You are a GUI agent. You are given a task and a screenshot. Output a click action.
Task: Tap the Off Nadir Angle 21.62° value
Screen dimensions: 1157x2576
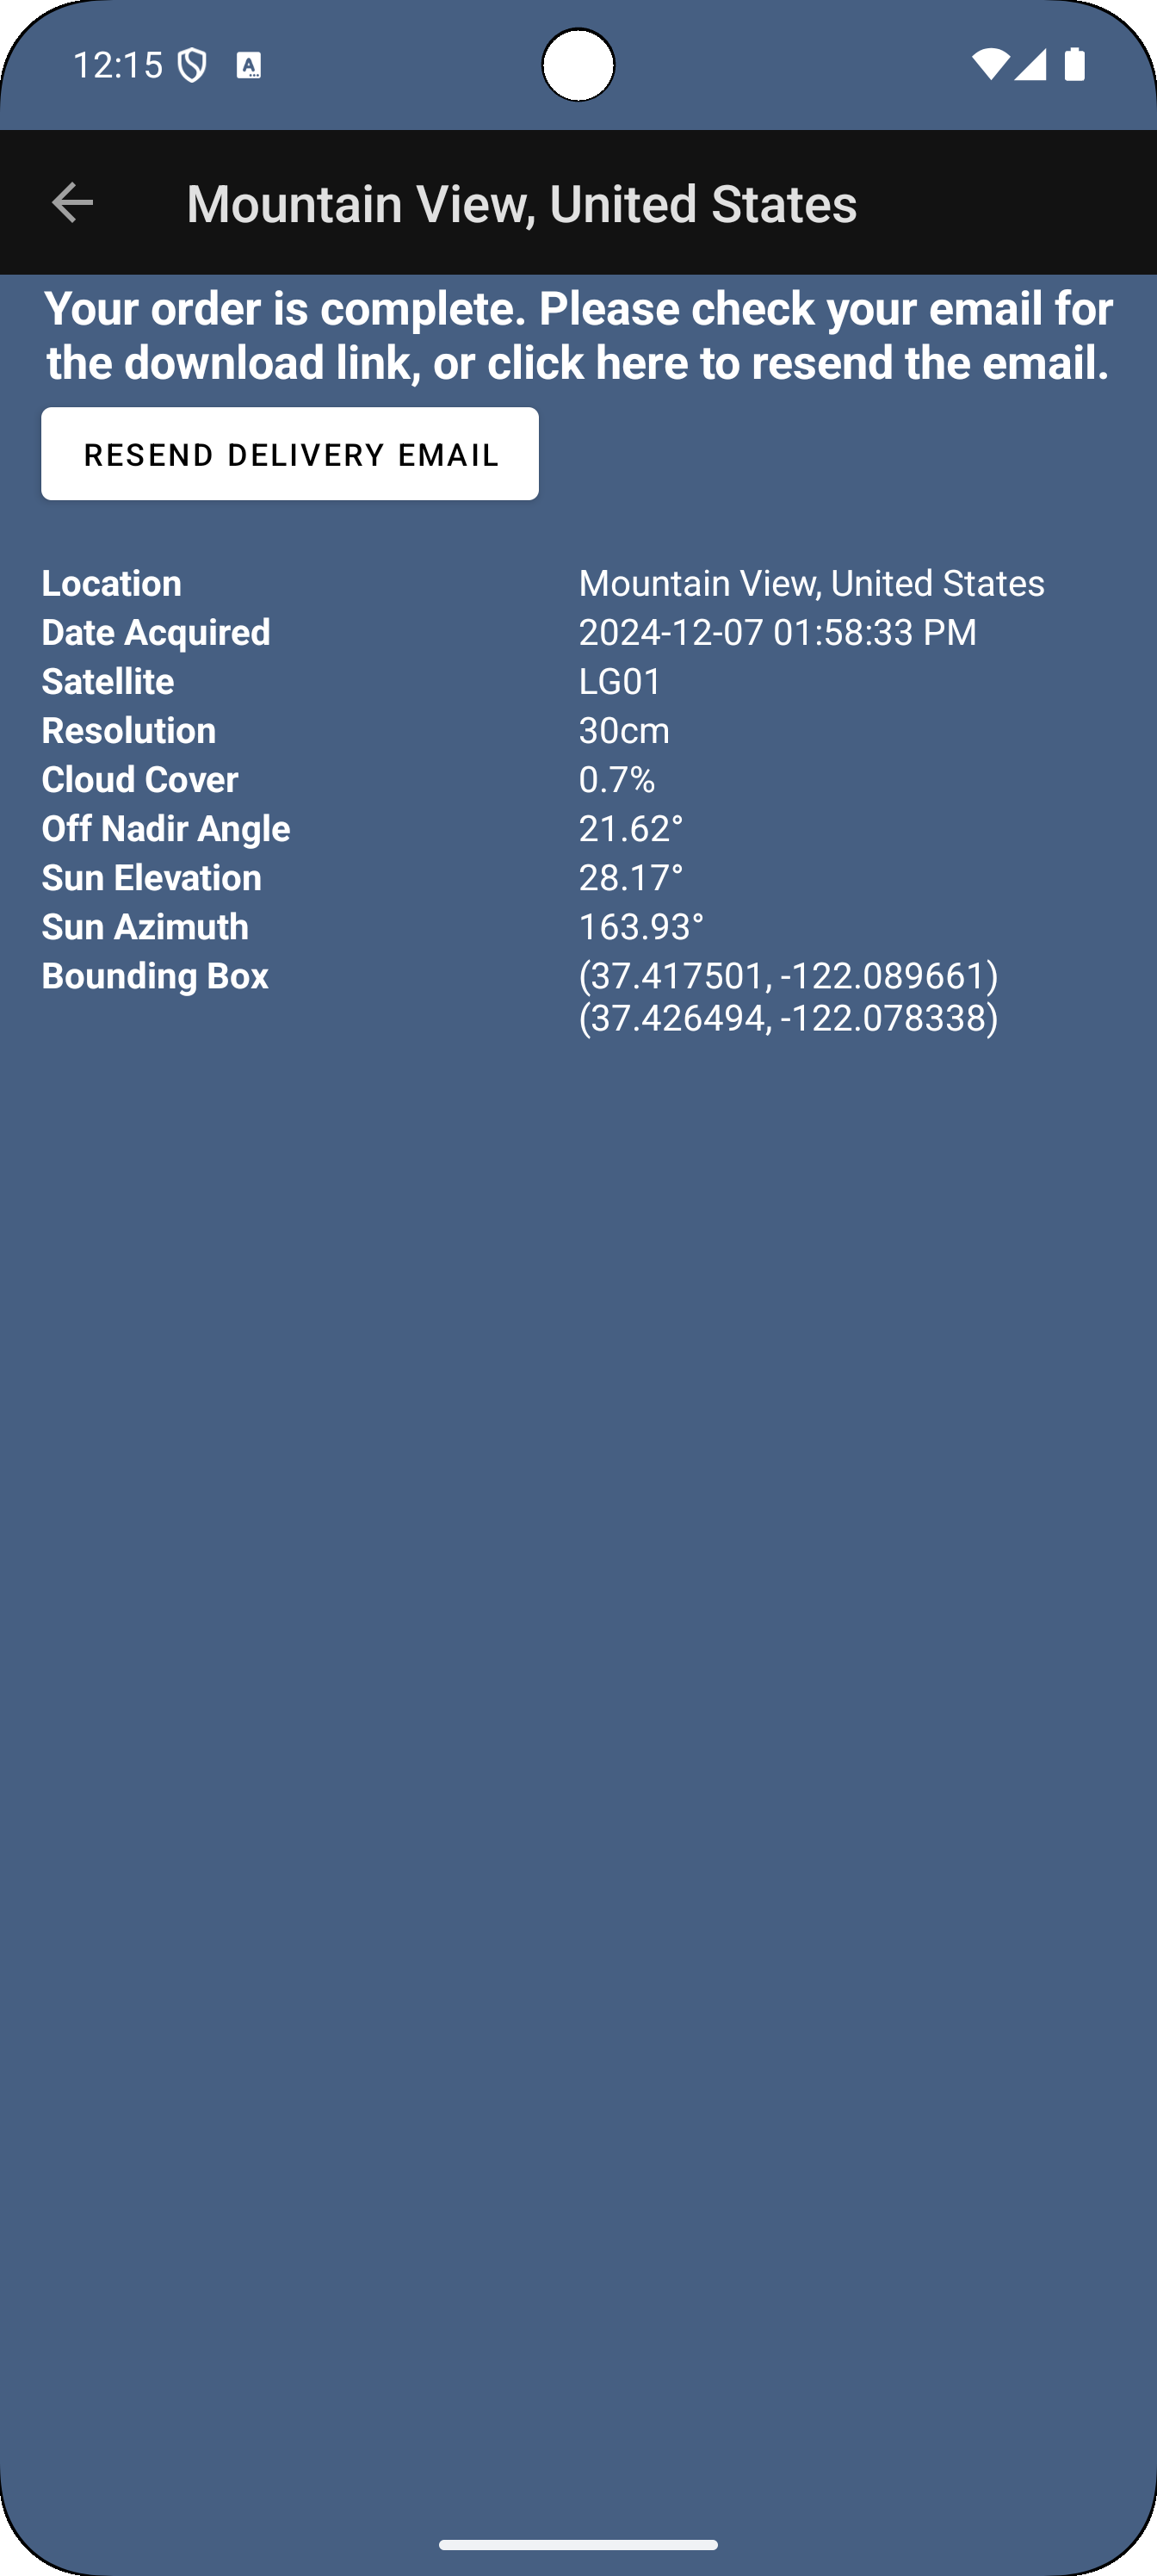(x=631, y=828)
